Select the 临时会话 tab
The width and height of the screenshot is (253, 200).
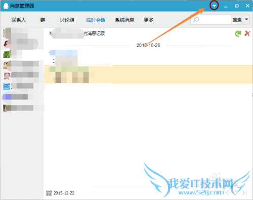click(x=96, y=20)
